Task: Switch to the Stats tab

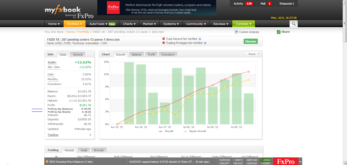Action: click(x=63, y=55)
